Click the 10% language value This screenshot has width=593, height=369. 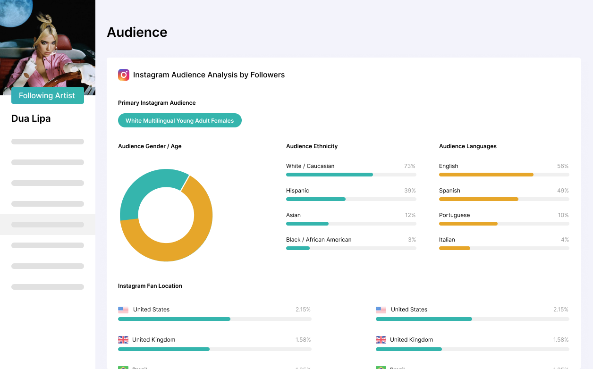click(563, 215)
